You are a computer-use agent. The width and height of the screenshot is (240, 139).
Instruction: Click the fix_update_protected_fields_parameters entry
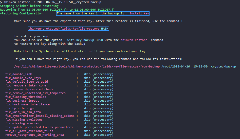coord(39,127)
